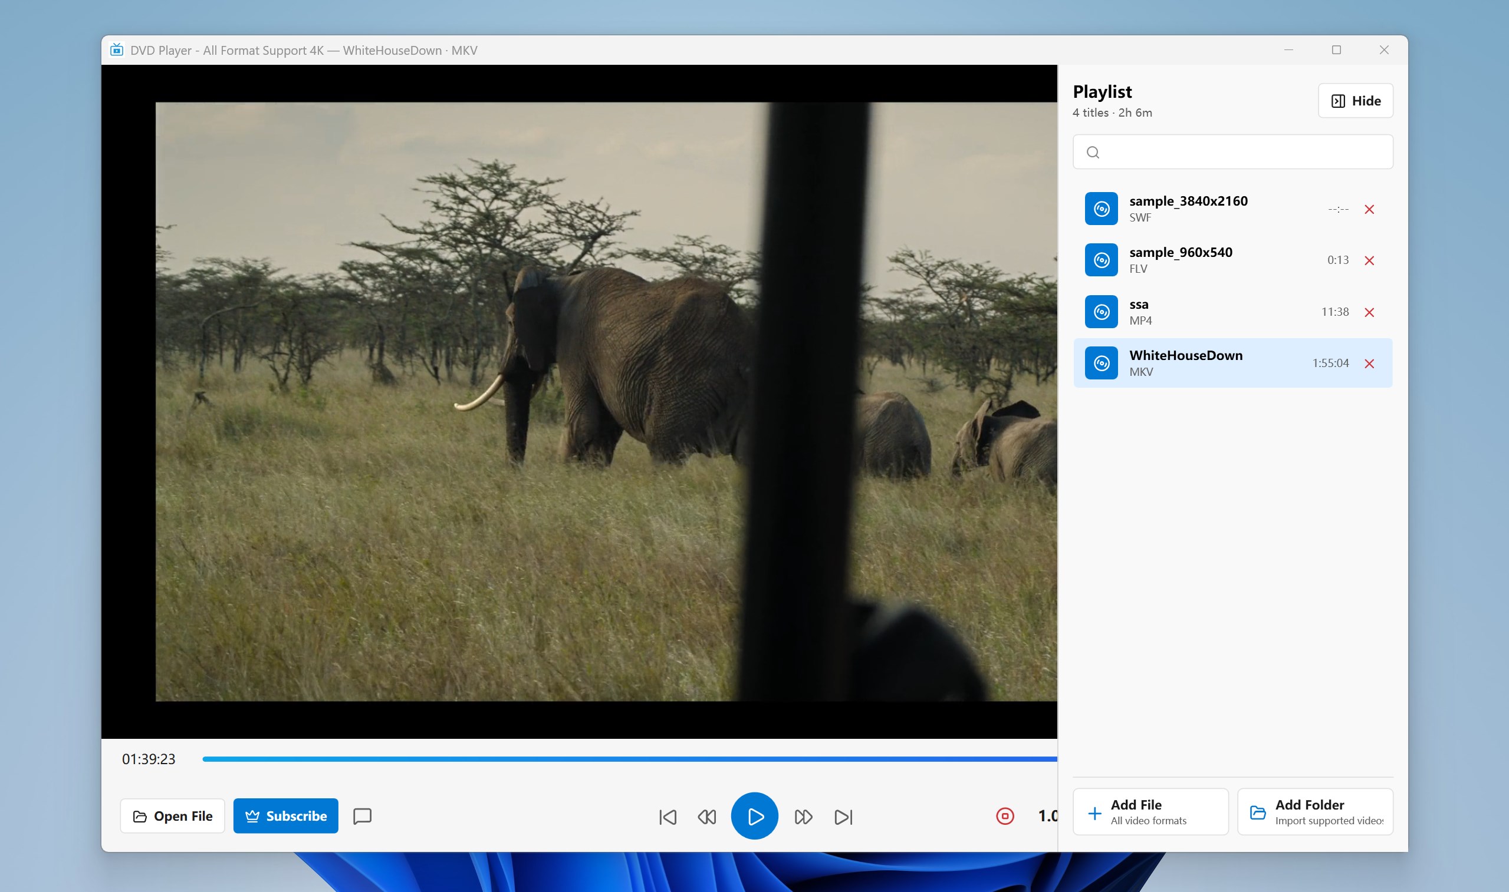
Task: Click the SWF format label
Action: tap(1140, 217)
